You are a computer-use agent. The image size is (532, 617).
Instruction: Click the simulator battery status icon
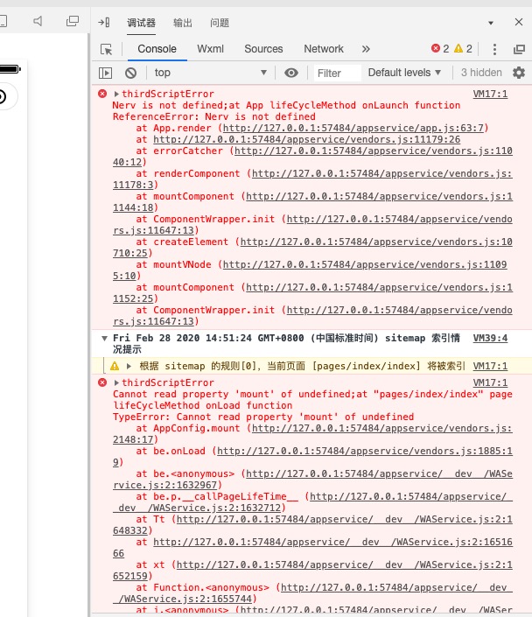[10, 69]
